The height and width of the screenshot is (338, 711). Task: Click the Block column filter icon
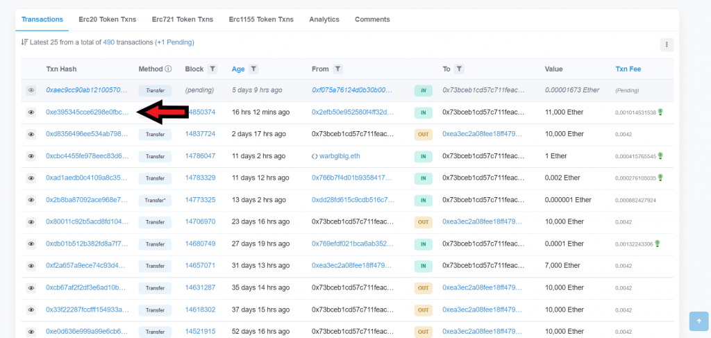click(x=212, y=69)
